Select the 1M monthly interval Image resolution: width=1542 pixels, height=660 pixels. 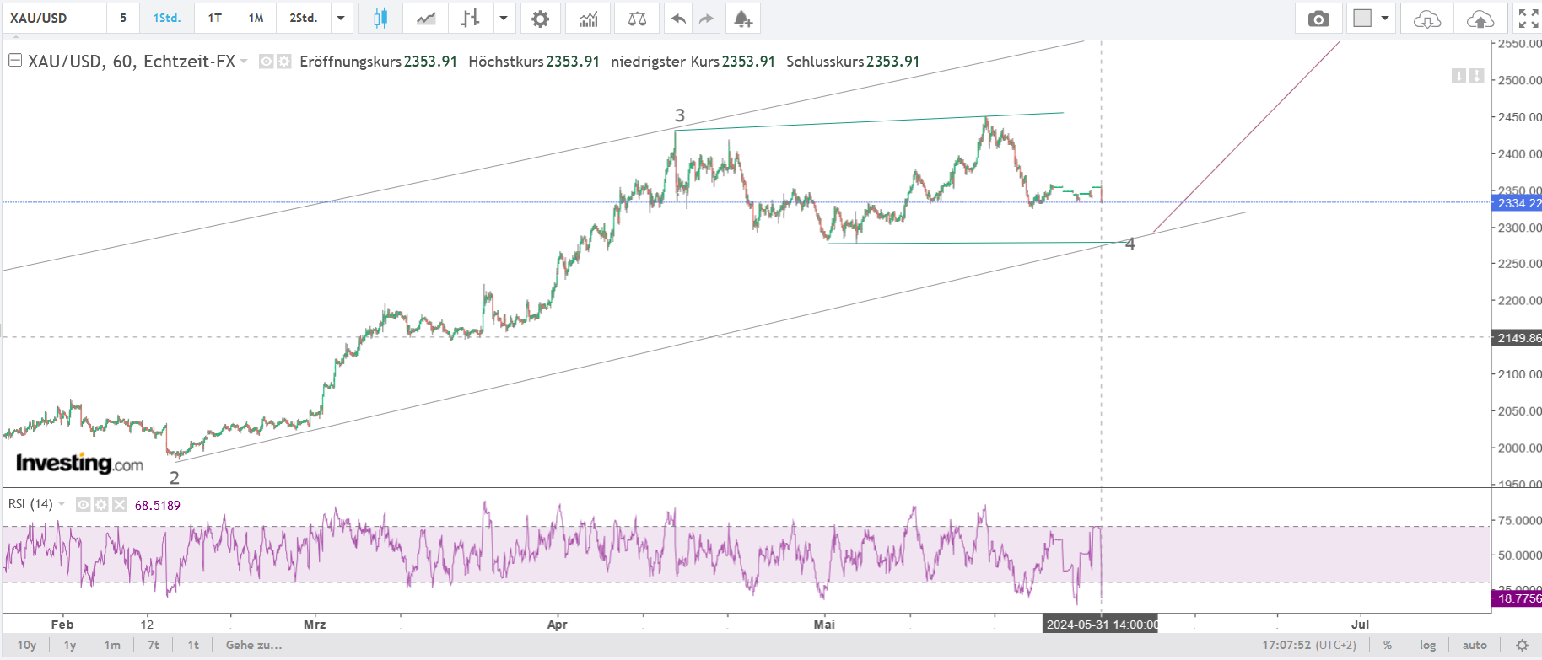point(256,18)
